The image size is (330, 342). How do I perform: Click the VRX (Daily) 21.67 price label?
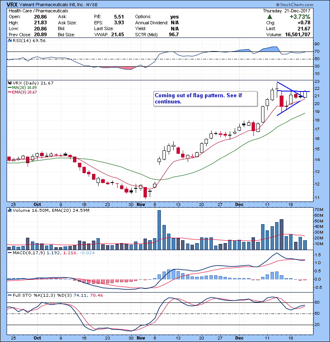coord(33,83)
